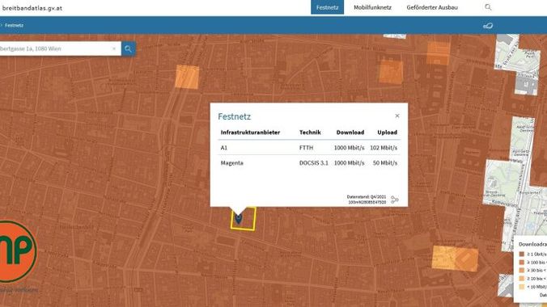This screenshot has height=307, width=547.
Task: Click the Festnetz breadcrumb link
Action: (x=14, y=25)
